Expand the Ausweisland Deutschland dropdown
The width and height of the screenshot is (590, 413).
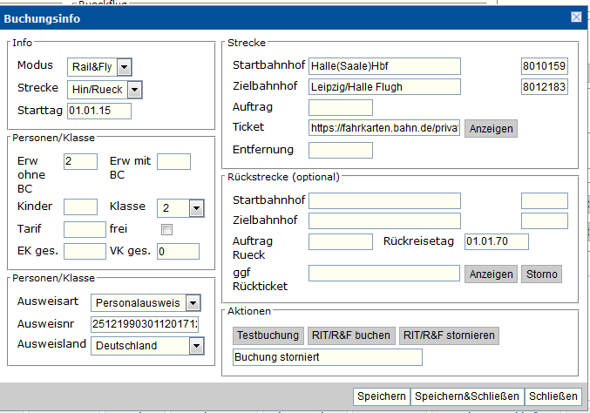[146, 346]
